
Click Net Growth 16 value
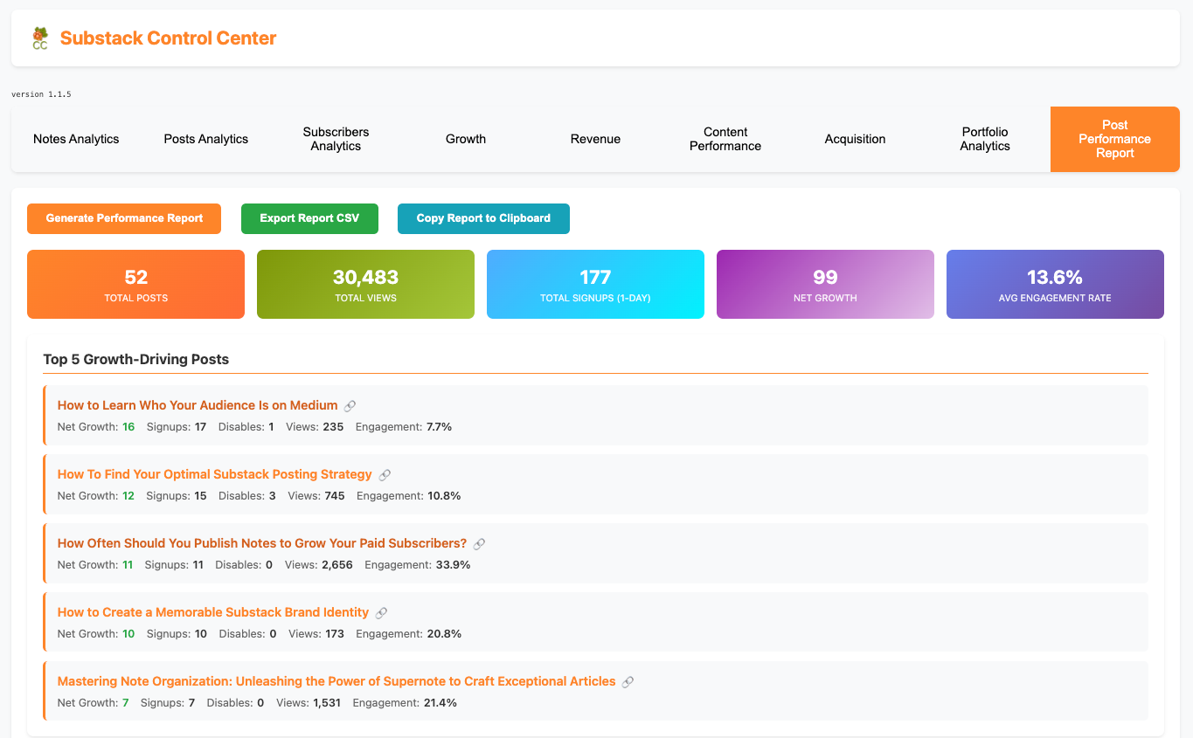(x=128, y=427)
